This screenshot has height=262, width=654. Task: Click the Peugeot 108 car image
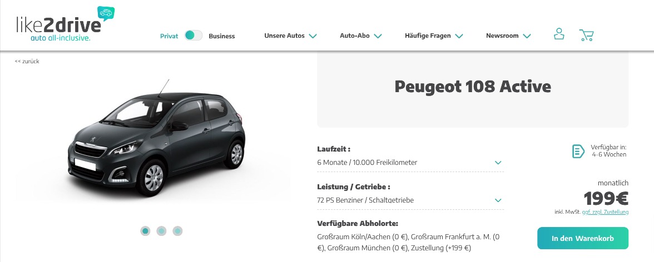[156, 138]
